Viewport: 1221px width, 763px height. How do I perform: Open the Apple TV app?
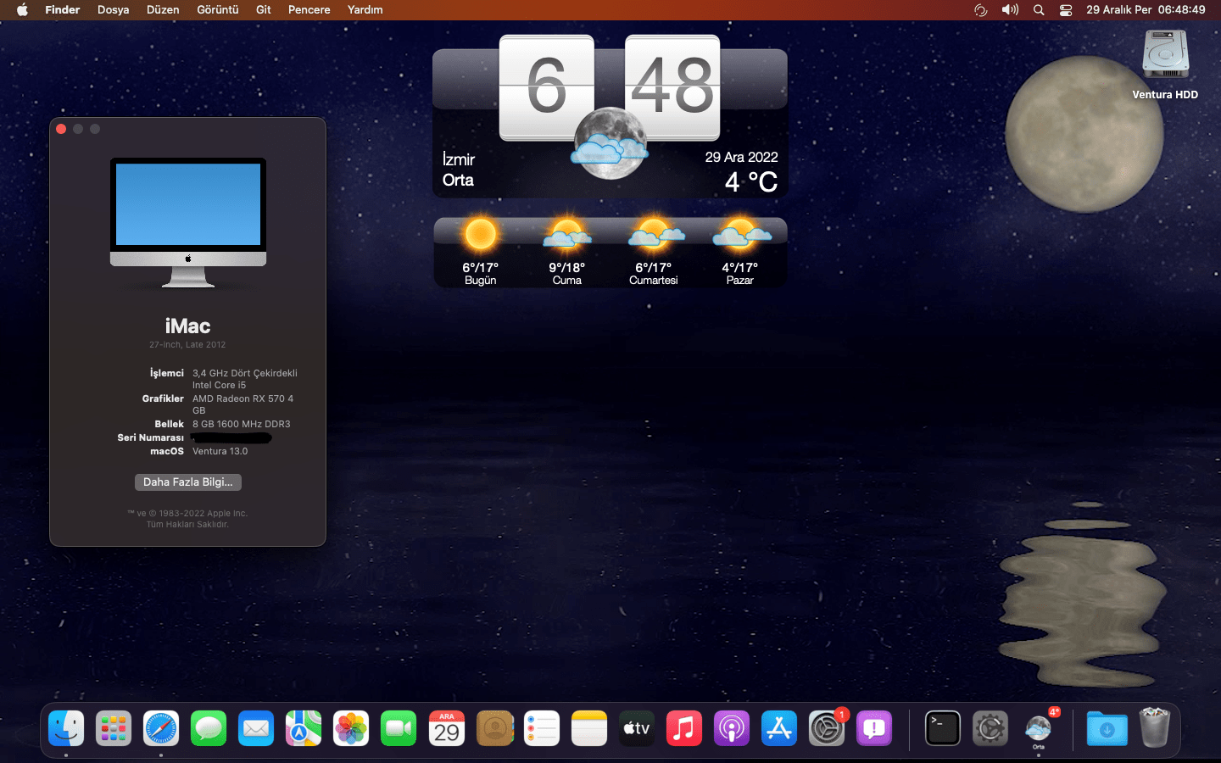pos(636,728)
